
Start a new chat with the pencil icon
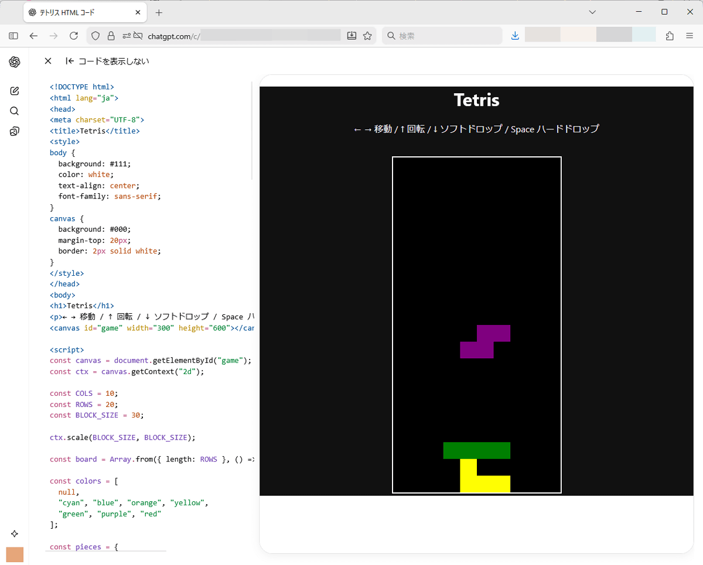15,91
